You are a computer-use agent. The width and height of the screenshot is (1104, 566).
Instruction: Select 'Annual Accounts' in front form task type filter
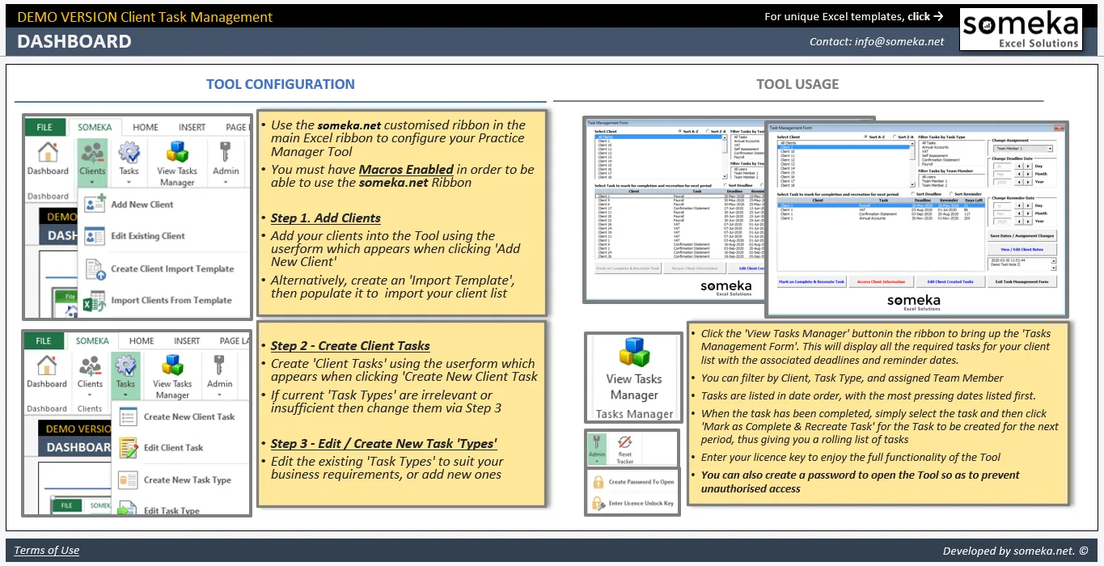(x=935, y=147)
